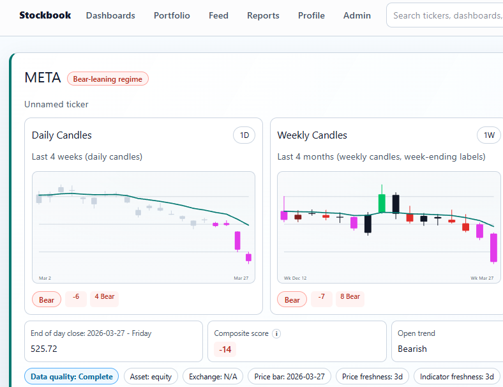This screenshot has height=387, width=503.
Task: Click the Bear badge under Daily Candles
Action: (x=47, y=300)
